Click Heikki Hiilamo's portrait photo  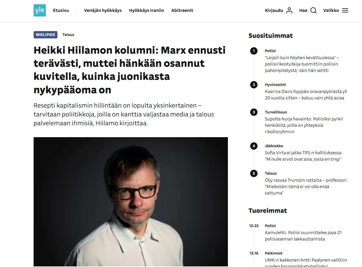point(131,202)
